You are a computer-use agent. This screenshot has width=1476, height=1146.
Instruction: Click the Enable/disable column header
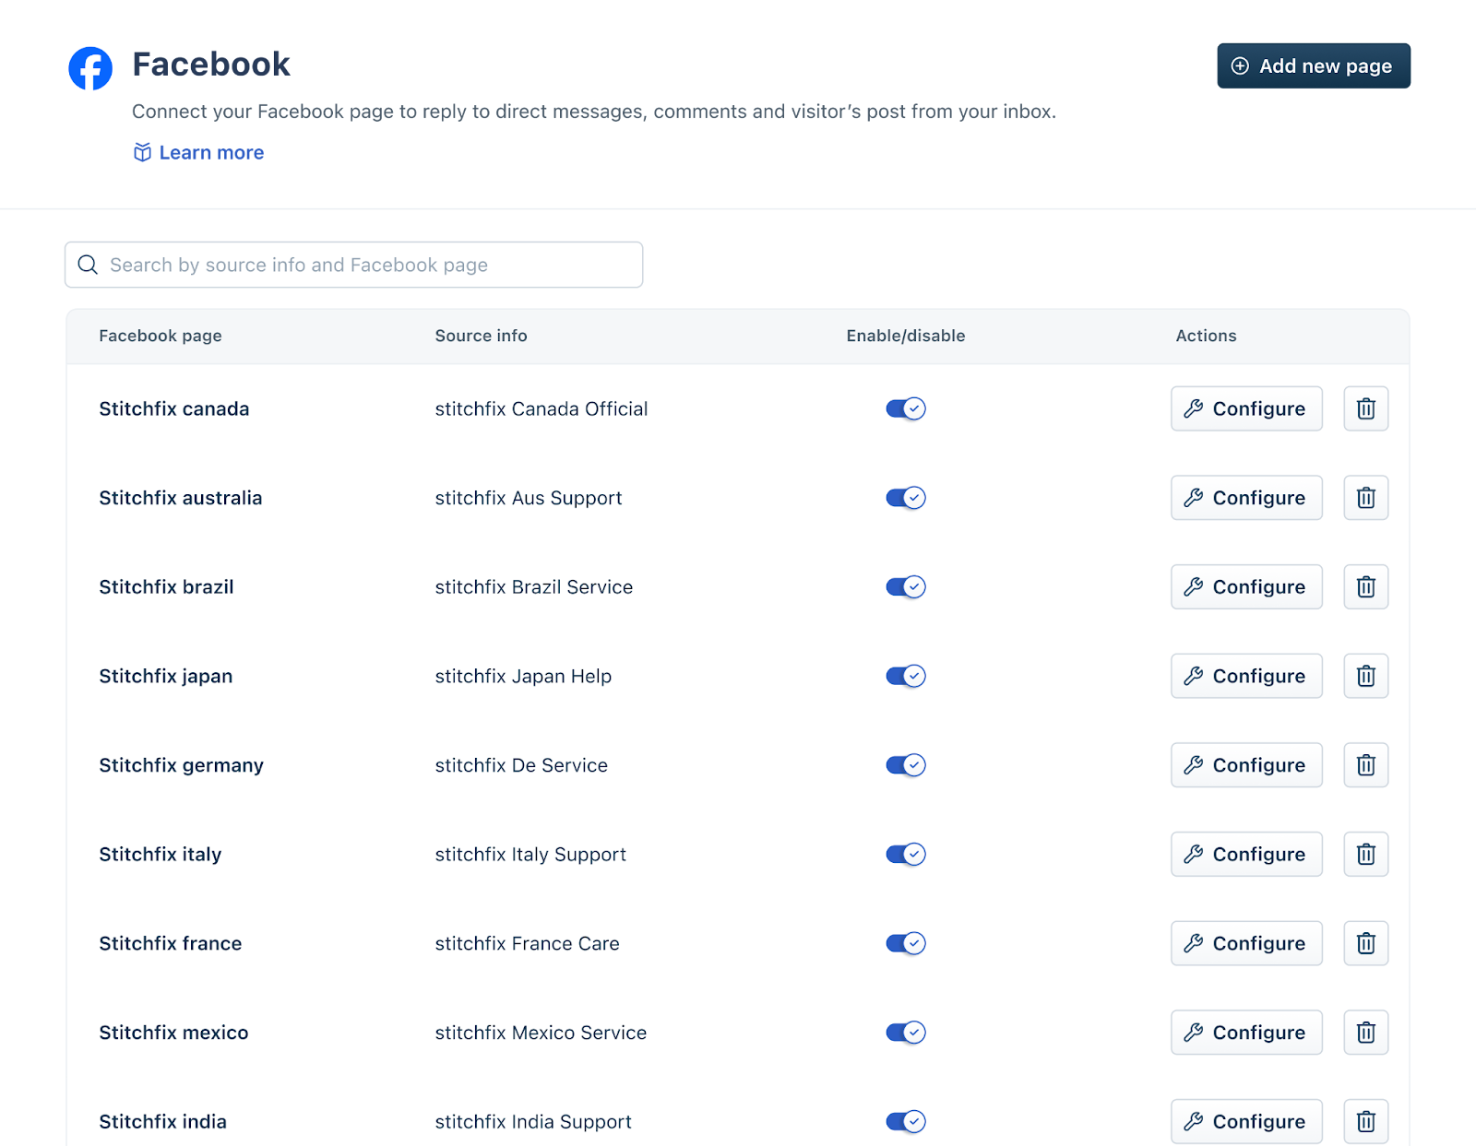tap(906, 336)
